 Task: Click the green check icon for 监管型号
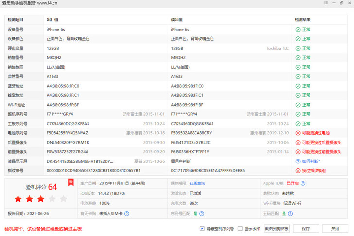point(298,76)
